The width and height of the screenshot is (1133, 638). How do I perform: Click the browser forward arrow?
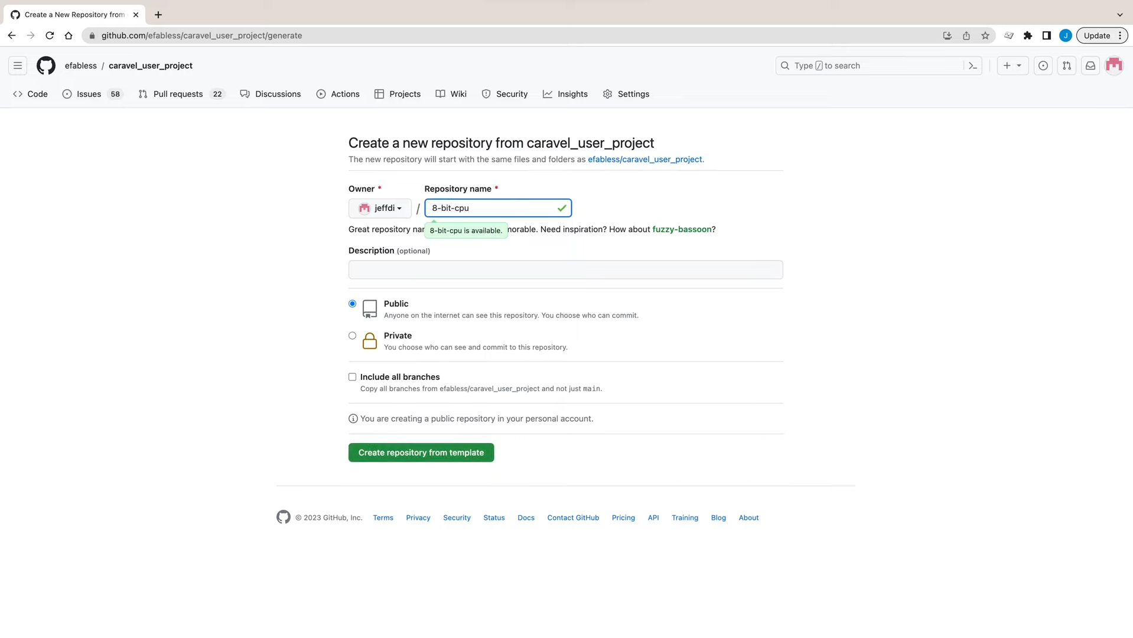pyautogui.click(x=31, y=35)
